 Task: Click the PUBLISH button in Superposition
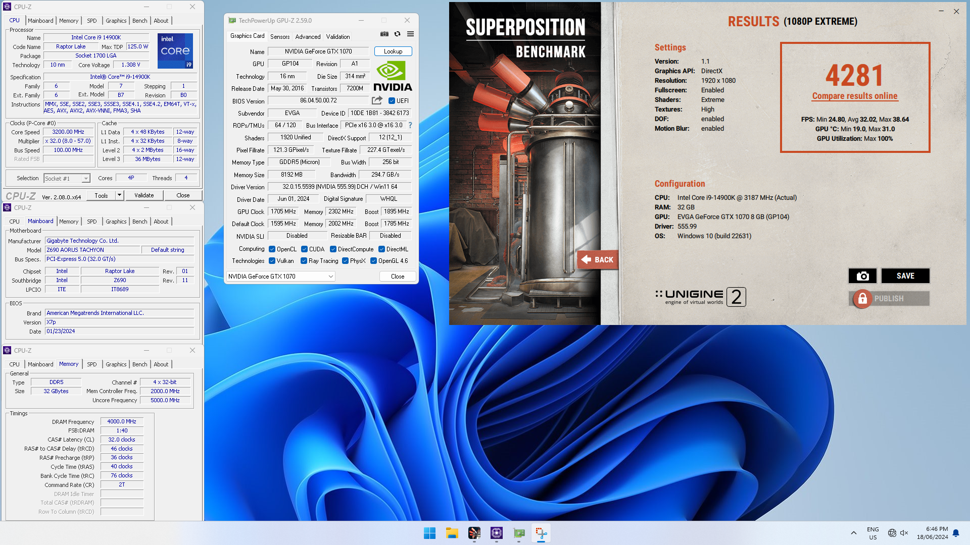[889, 299]
